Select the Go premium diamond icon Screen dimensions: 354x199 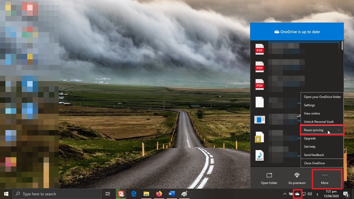click(297, 175)
